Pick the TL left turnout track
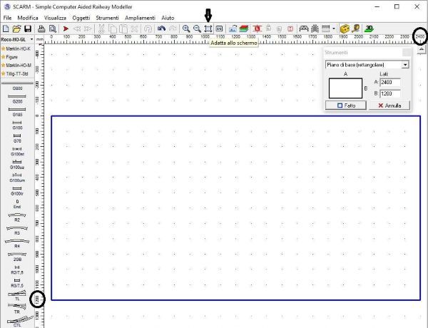 [17, 295]
